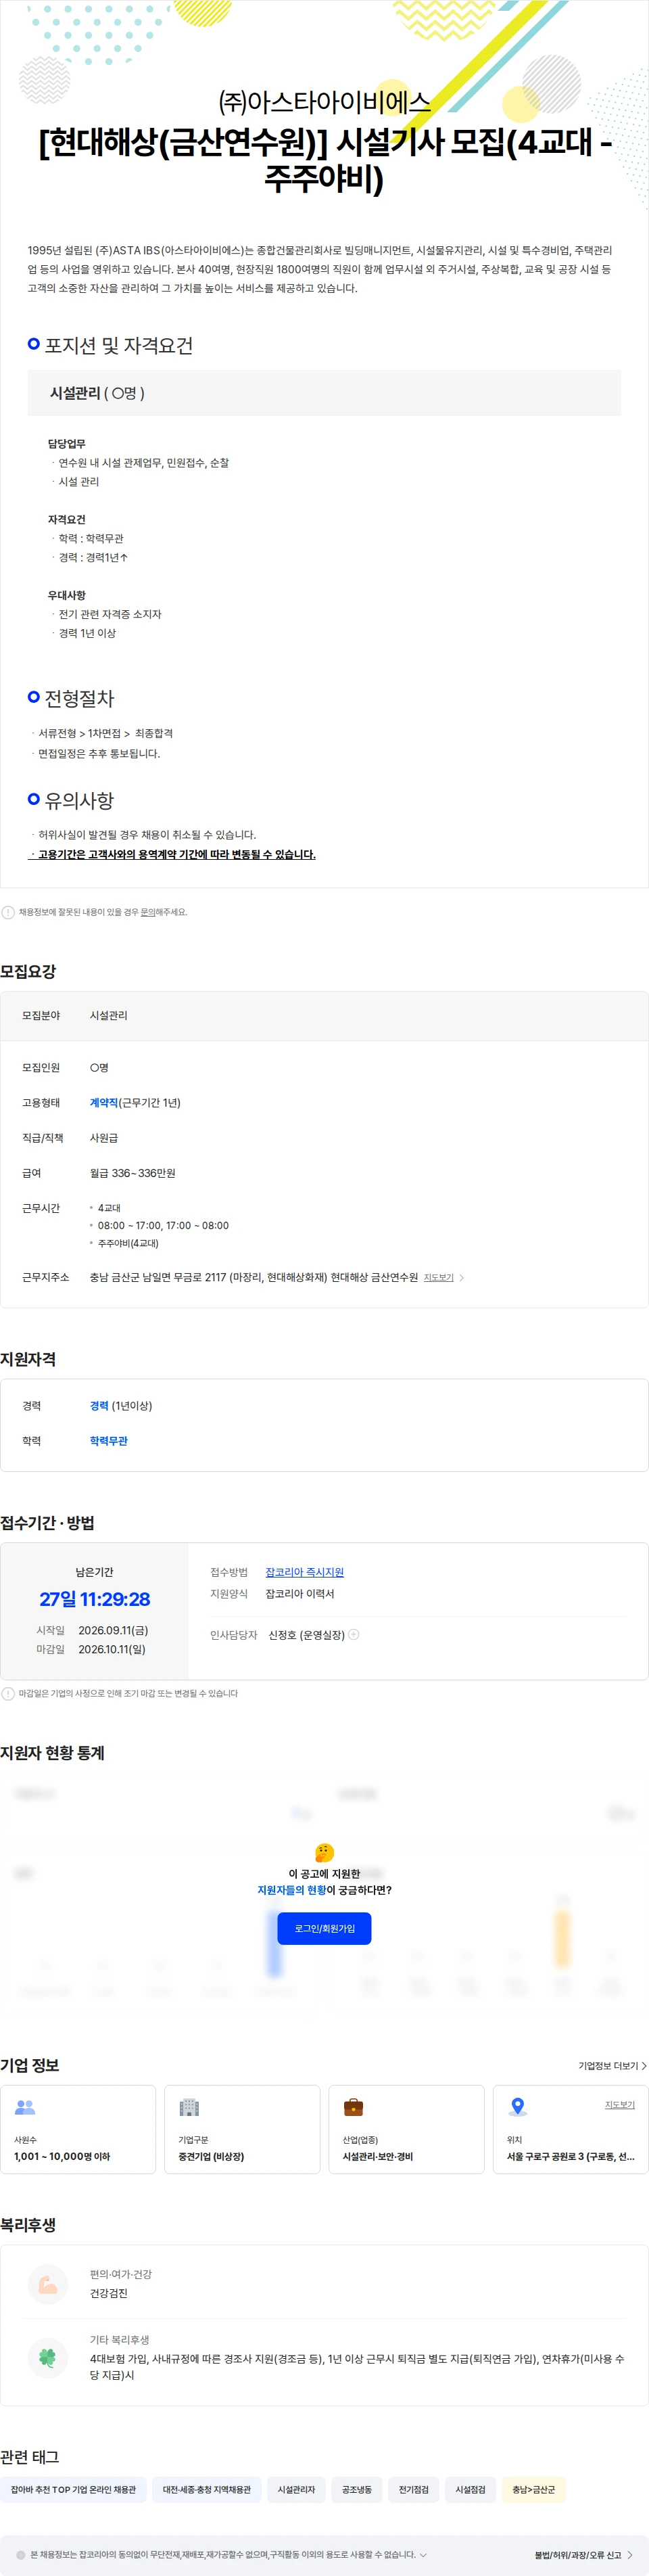Click chevron arrow after 근무지주소 지도보기
Screen dimensions: 649x2576
click(x=461, y=1277)
